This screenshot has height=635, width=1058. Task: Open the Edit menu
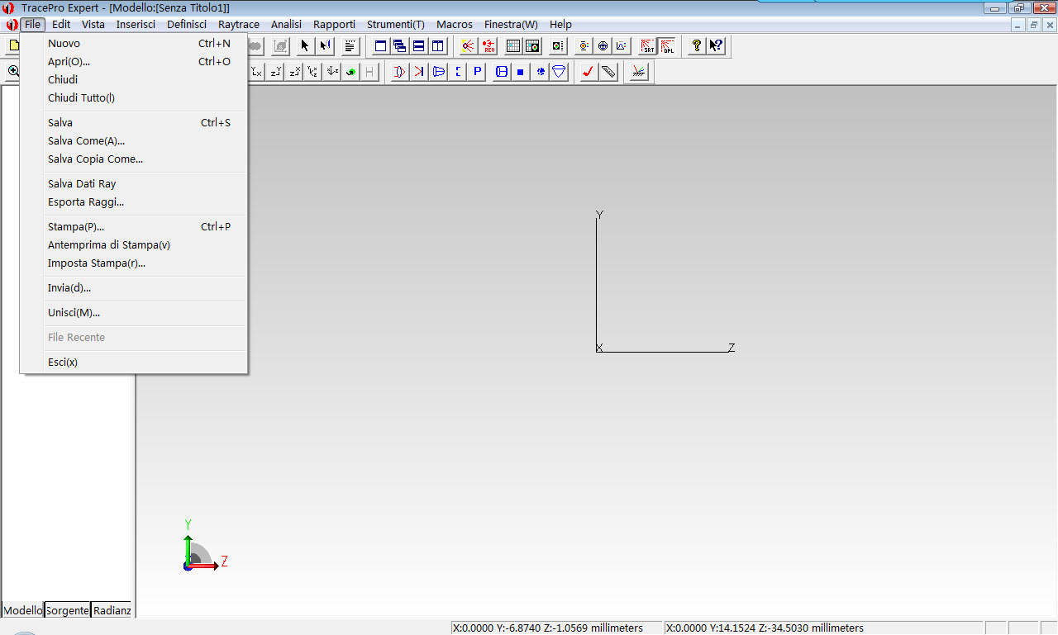tap(61, 25)
